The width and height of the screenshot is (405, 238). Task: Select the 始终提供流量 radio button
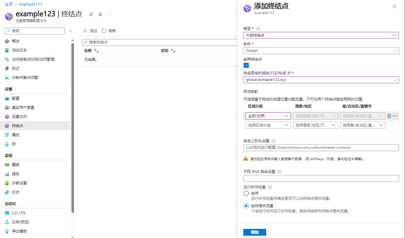(x=246, y=206)
